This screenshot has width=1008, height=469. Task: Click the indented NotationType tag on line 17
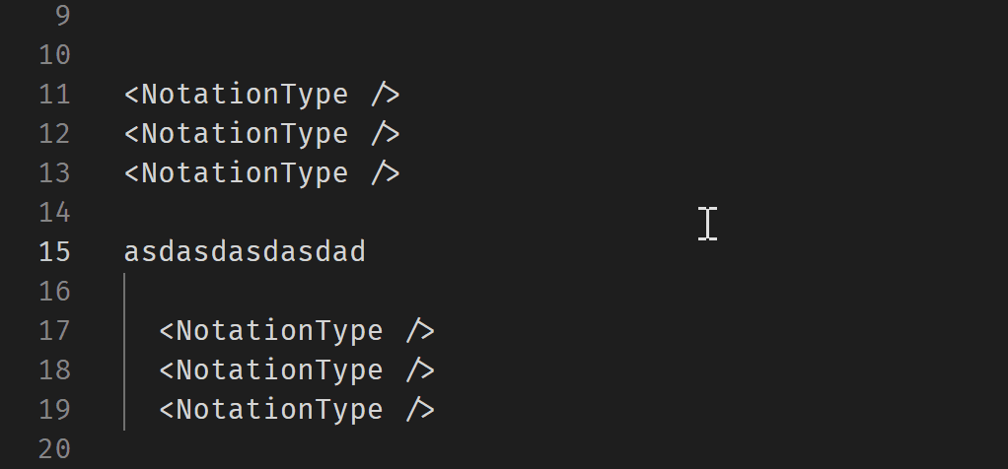pos(296,331)
